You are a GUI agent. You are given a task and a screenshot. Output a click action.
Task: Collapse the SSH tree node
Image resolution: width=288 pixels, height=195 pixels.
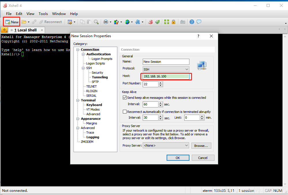[x=83, y=68]
